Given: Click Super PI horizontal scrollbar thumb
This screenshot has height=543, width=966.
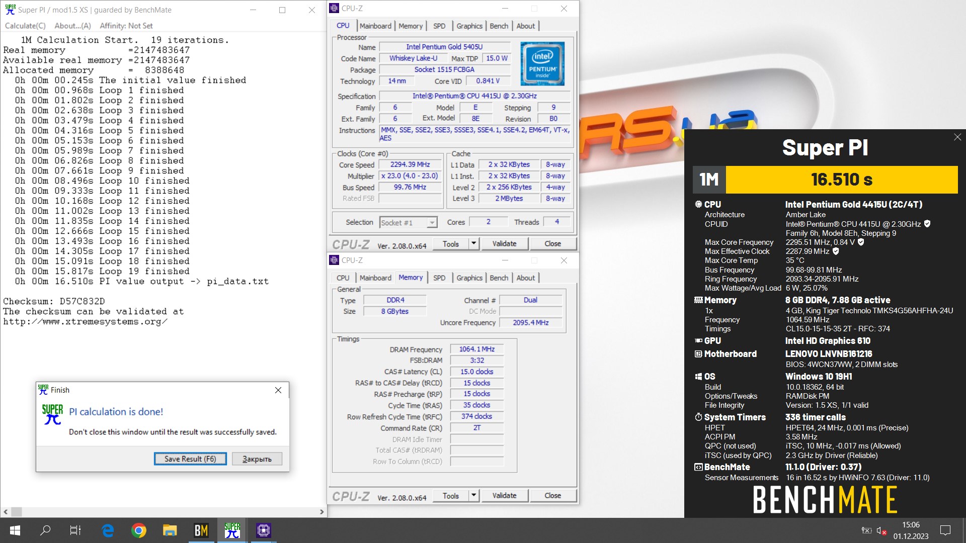Looking at the screenshot, I should click(17, 512).
